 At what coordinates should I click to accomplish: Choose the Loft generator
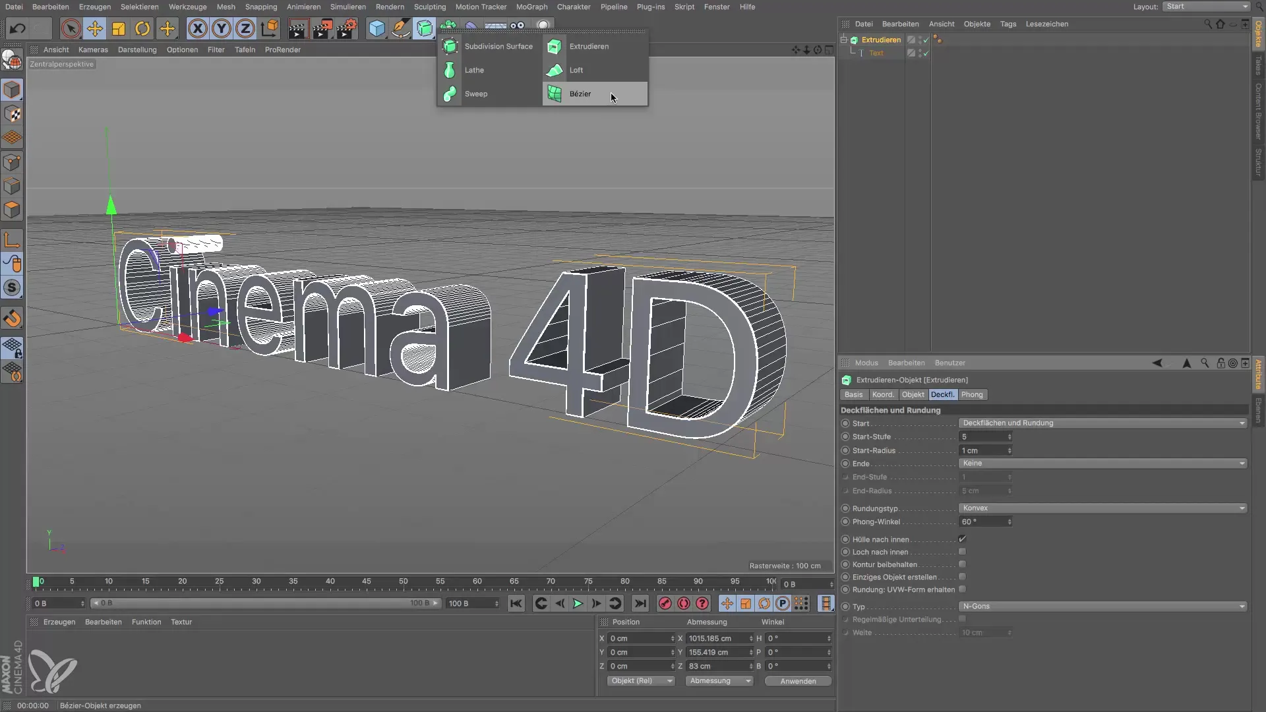(x=595, y=70)
